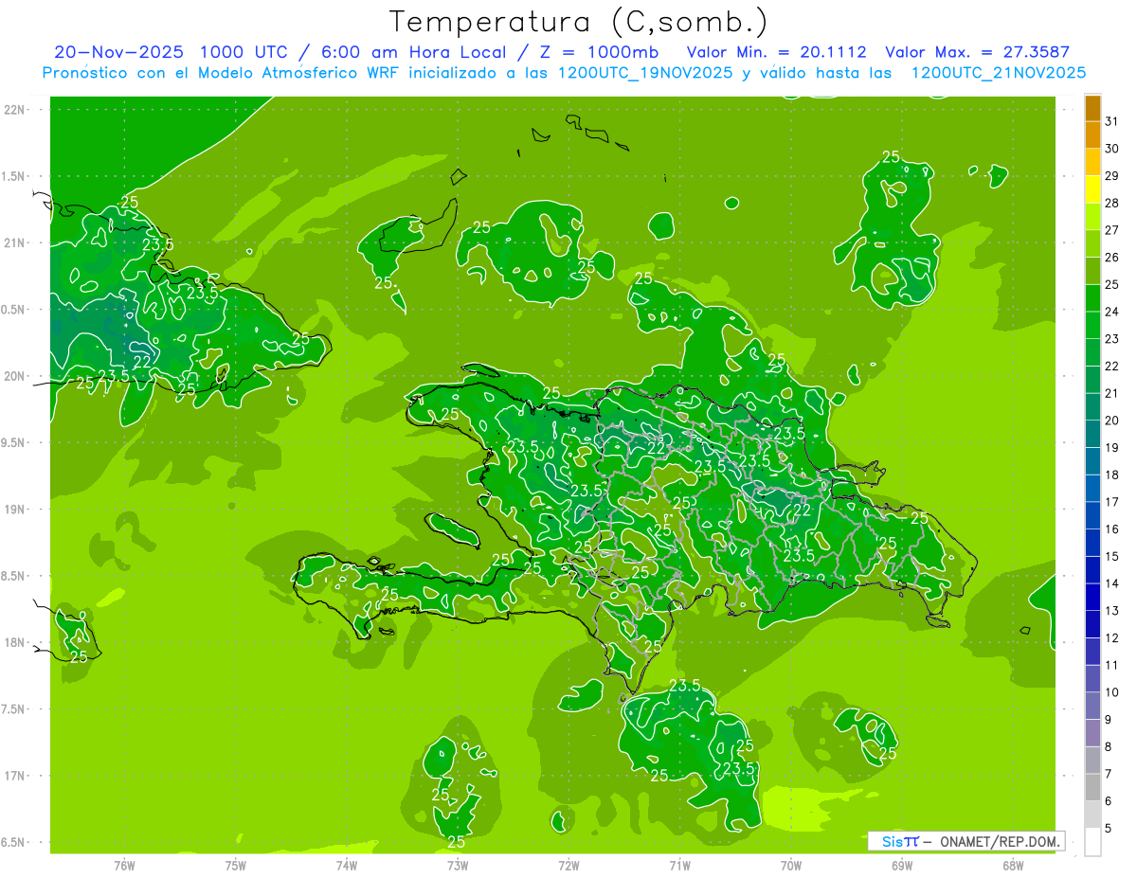Image resolution: width=1137 pixels, height=878 pixels.
Task: Select the legend swatch between 26 and 27
Action: click(1092, 243)
